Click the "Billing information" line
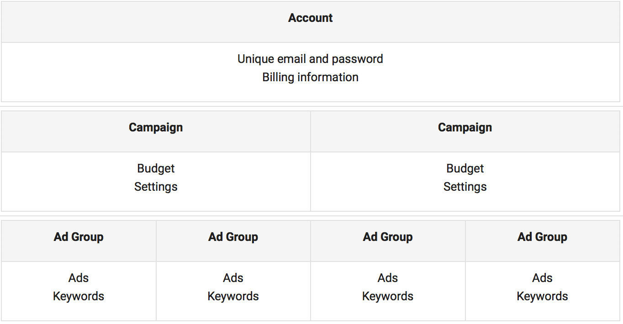The width and height of the screenshot is (623, 324). 310,77
